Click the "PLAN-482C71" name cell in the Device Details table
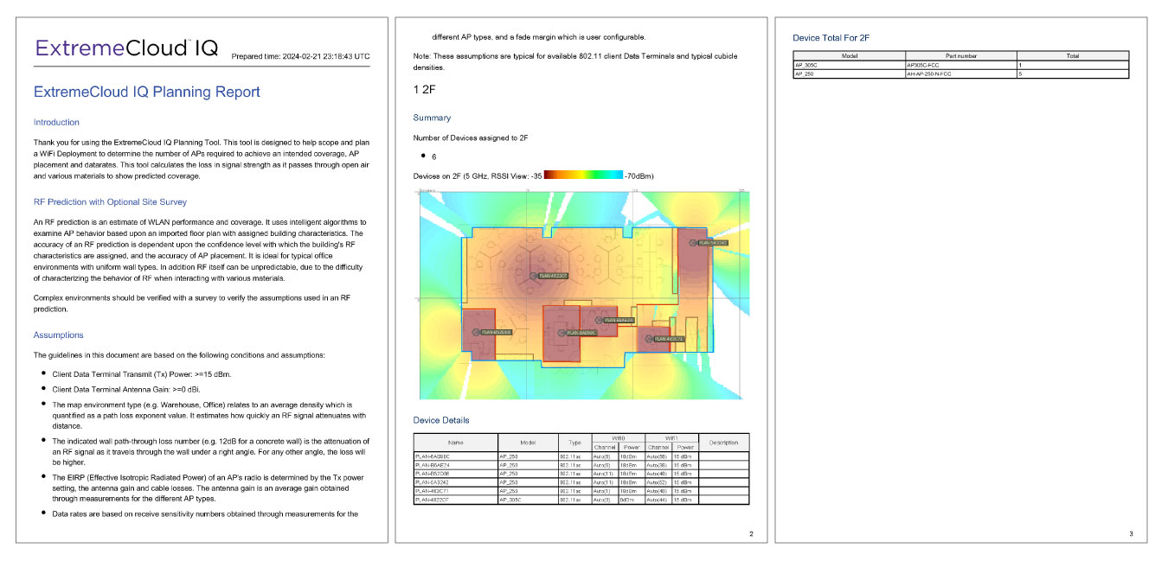This screenshot has height=561, width=1168. pyautogui.click(x=456, y=491)
